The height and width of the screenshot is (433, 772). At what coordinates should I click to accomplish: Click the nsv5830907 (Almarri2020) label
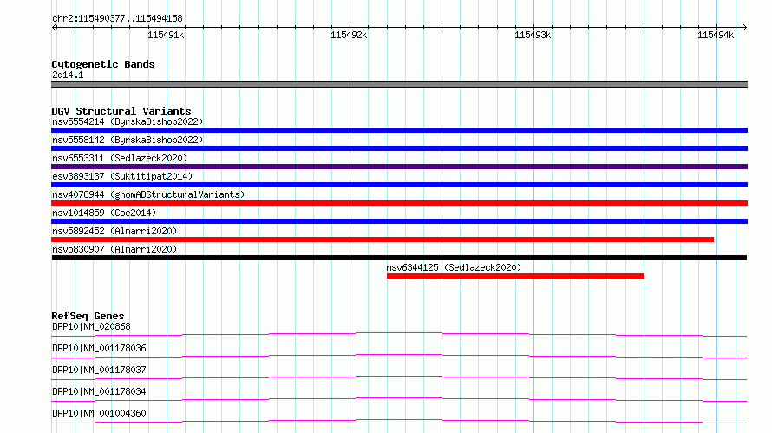pyautogui.click(x=114, y=249)
